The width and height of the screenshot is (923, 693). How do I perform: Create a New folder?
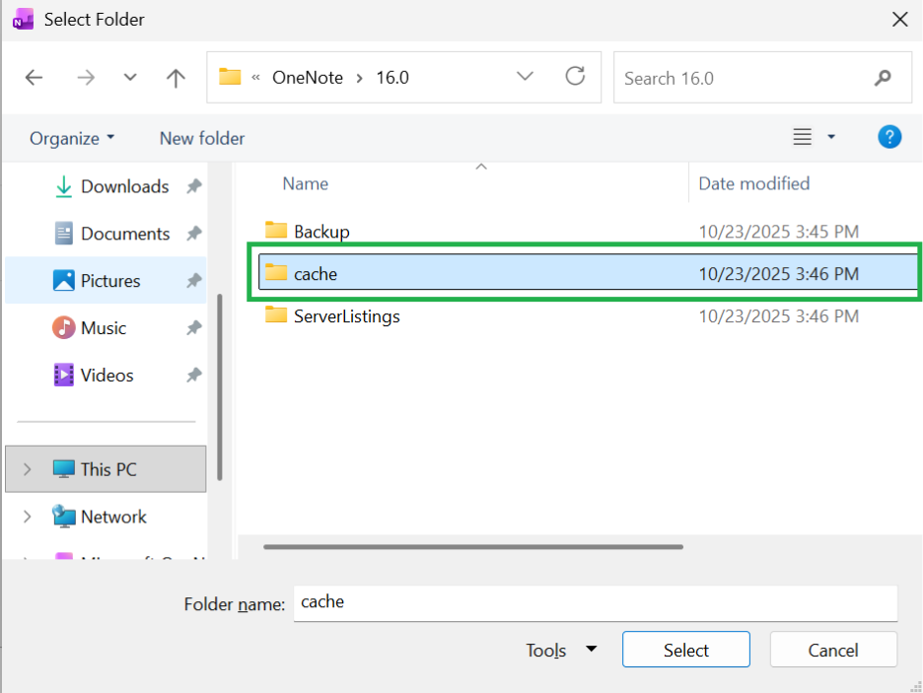(202, 138)
